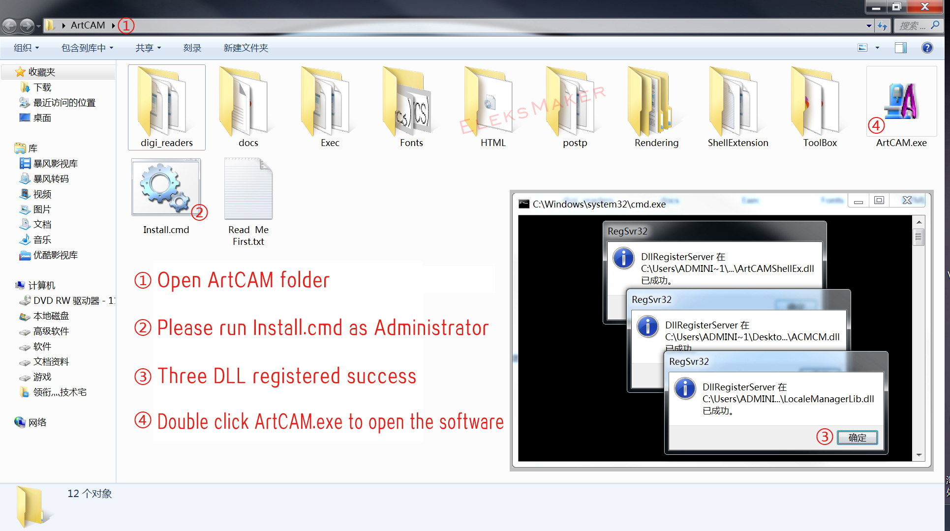Expand the 组织 menu dropdown
Viewport: 950px width, 531px height.
click(x=26, y=48)
